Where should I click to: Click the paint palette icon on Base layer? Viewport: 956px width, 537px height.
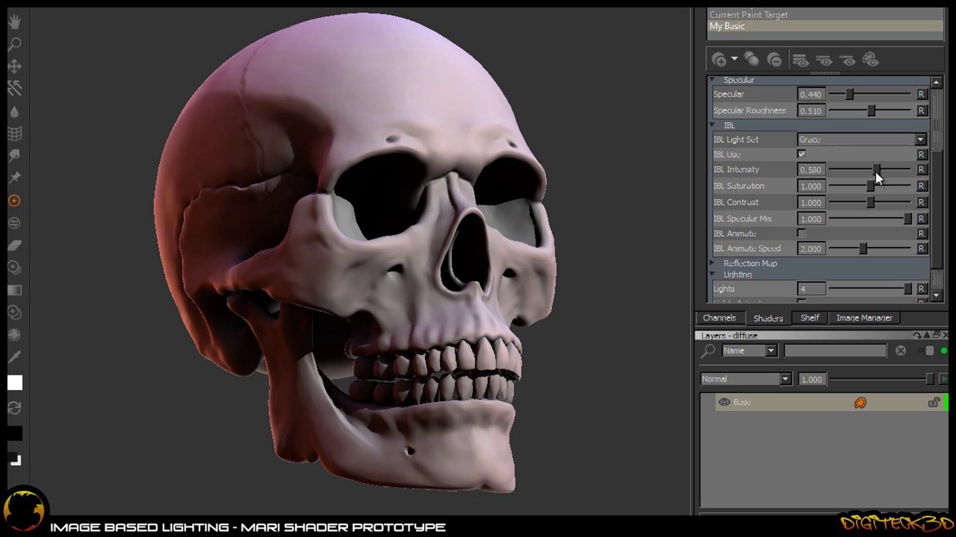pos(860,403)
